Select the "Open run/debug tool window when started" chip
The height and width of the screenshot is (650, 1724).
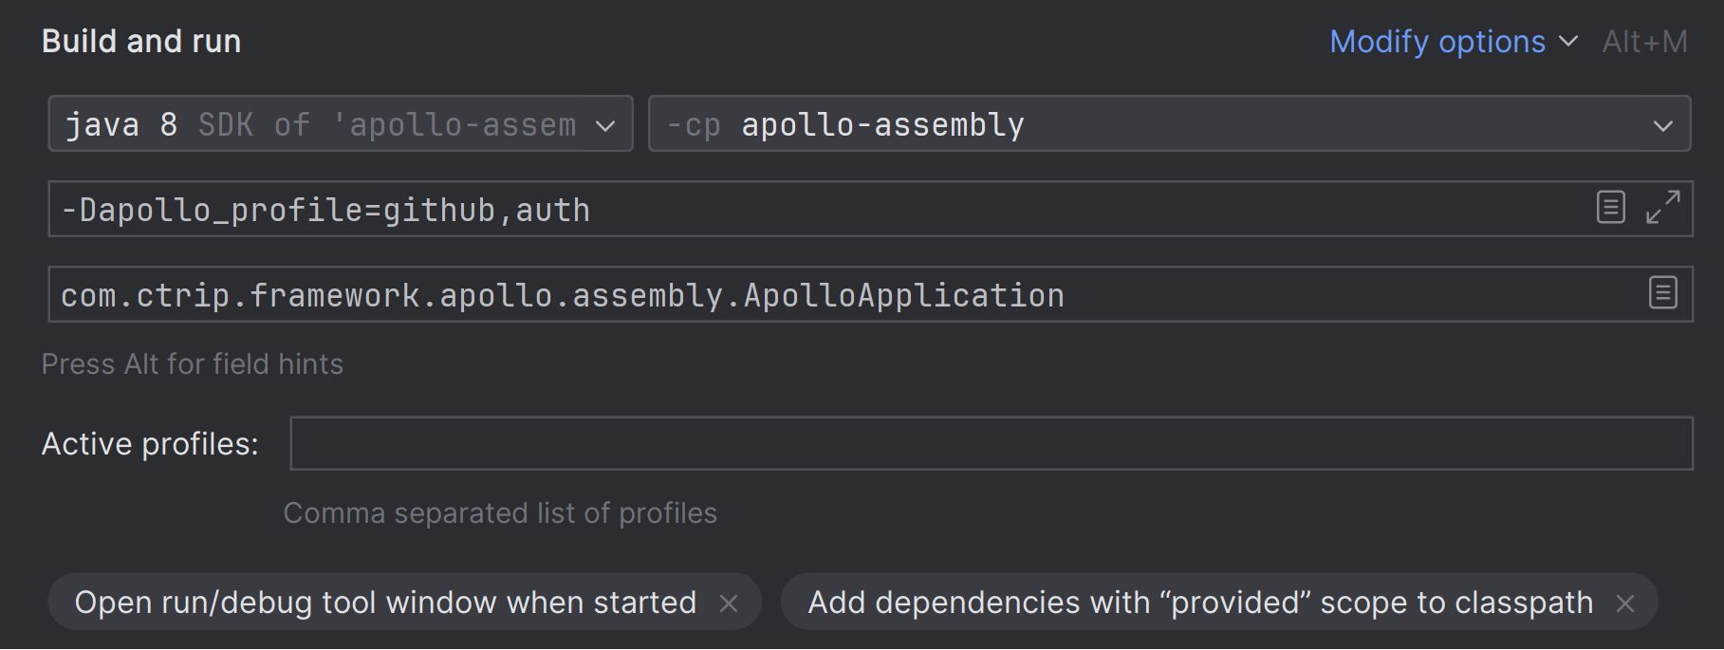tap(385, 603)
